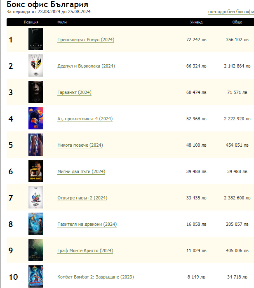Click the Пазителя на дракони poster thumbnail

36,224
